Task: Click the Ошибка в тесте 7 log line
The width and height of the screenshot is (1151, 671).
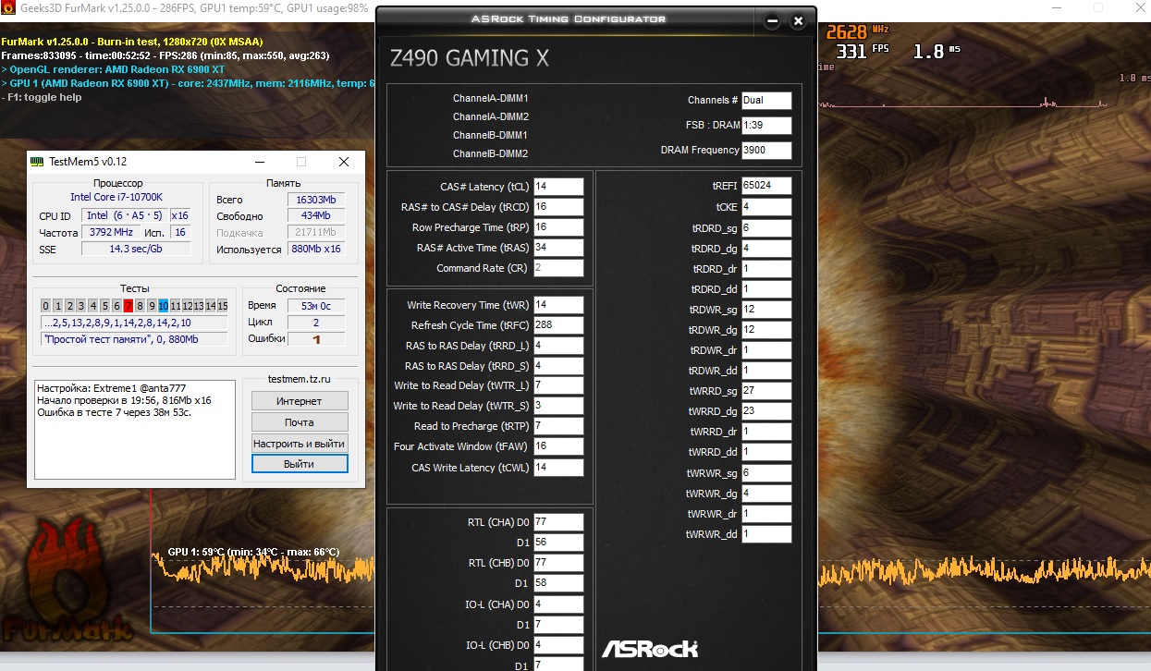Action: [x=115, y=412]
